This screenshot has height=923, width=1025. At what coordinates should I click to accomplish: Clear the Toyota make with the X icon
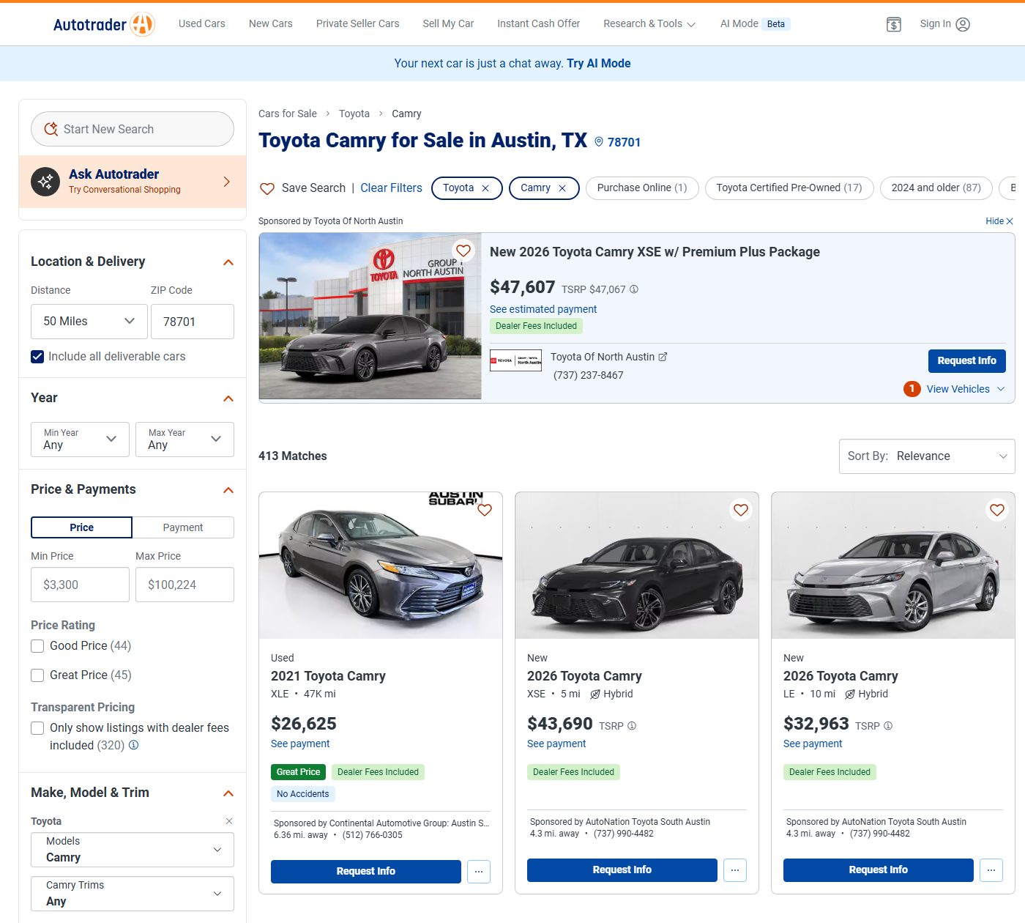(229, 821)
